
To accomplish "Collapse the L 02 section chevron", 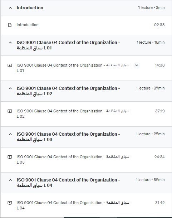I will (10, 88).
